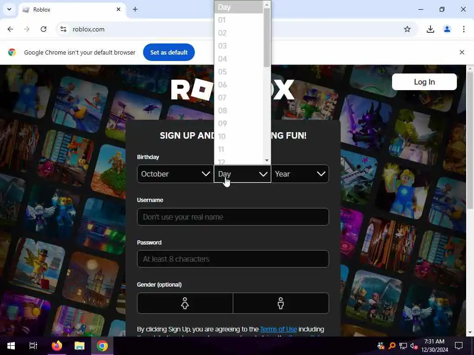Click day list scrollbar down arrow
The image size is (474, 355).
click(x=267, y=160)
